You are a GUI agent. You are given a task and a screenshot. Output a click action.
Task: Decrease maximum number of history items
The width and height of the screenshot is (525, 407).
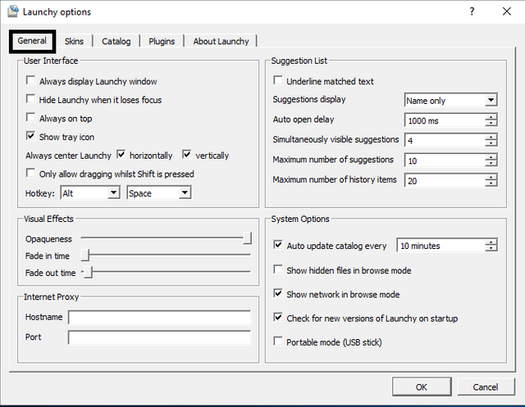click(491, 183)
